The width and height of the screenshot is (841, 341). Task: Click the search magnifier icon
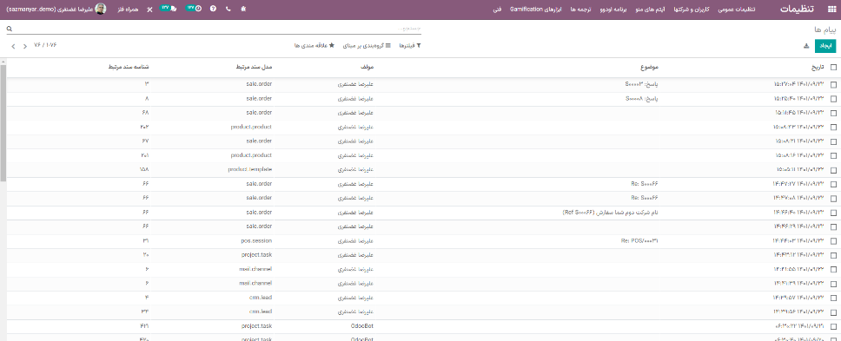[9, 29]
